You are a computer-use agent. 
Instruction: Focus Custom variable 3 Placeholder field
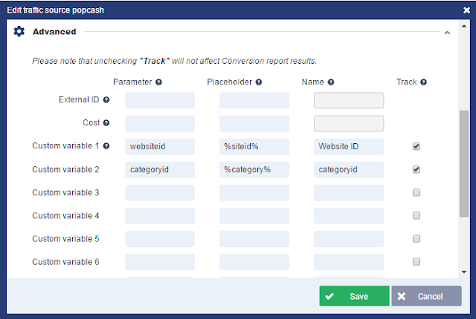coord(254,193)
